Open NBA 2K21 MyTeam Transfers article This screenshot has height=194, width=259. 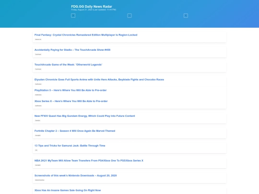coord(89,160)
